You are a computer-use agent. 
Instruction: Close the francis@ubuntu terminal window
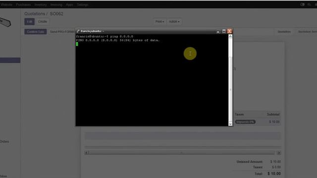click(x=229, y=31)
